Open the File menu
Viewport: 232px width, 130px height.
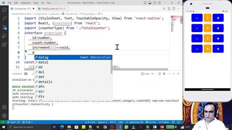9,3
